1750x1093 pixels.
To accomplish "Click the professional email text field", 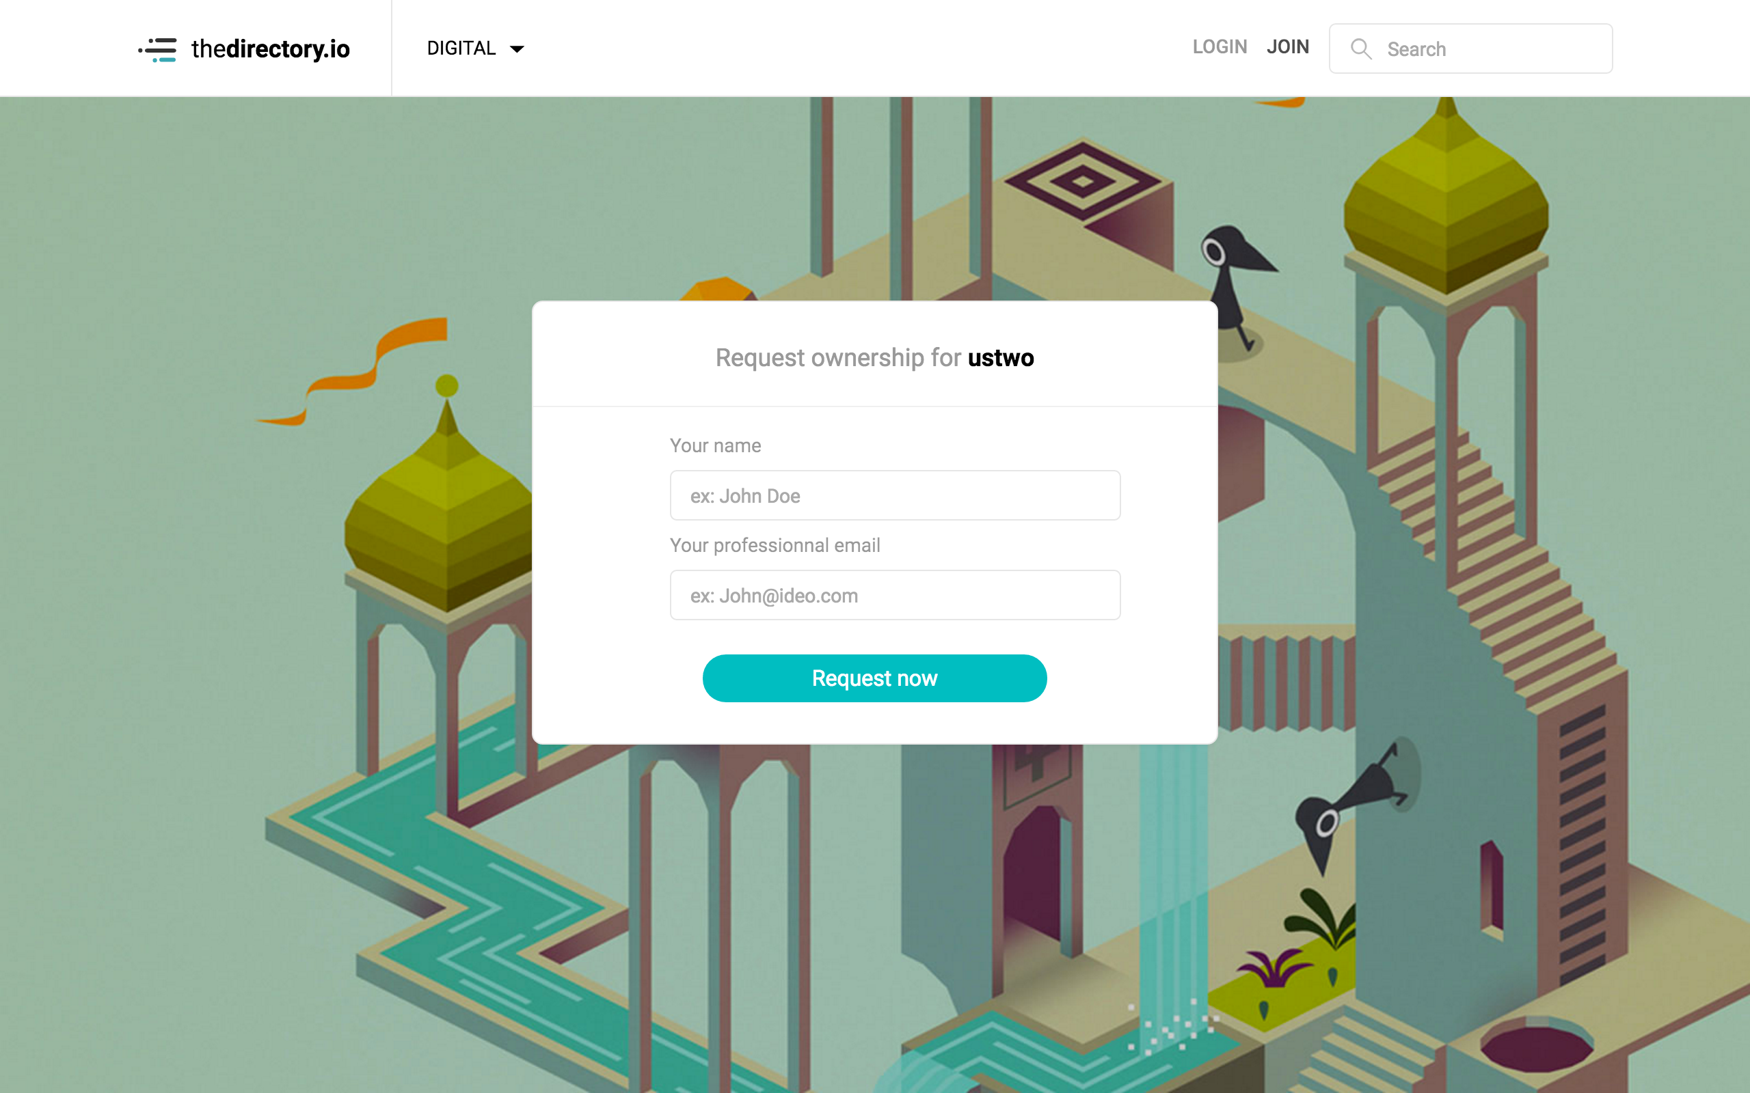I will (x=895, y=595).
